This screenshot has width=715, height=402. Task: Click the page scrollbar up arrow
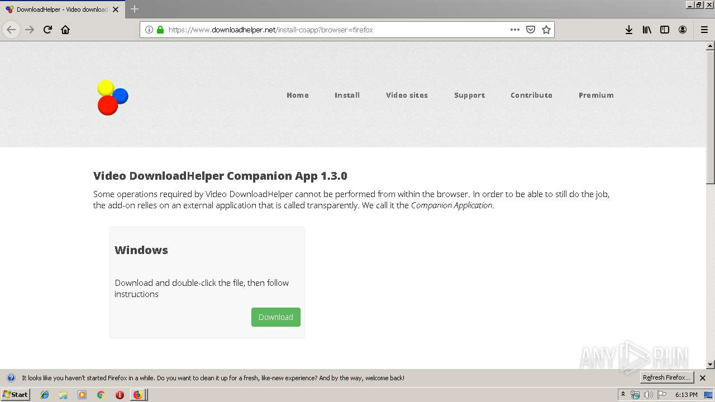pyautogui.click(x=711, y=46)
